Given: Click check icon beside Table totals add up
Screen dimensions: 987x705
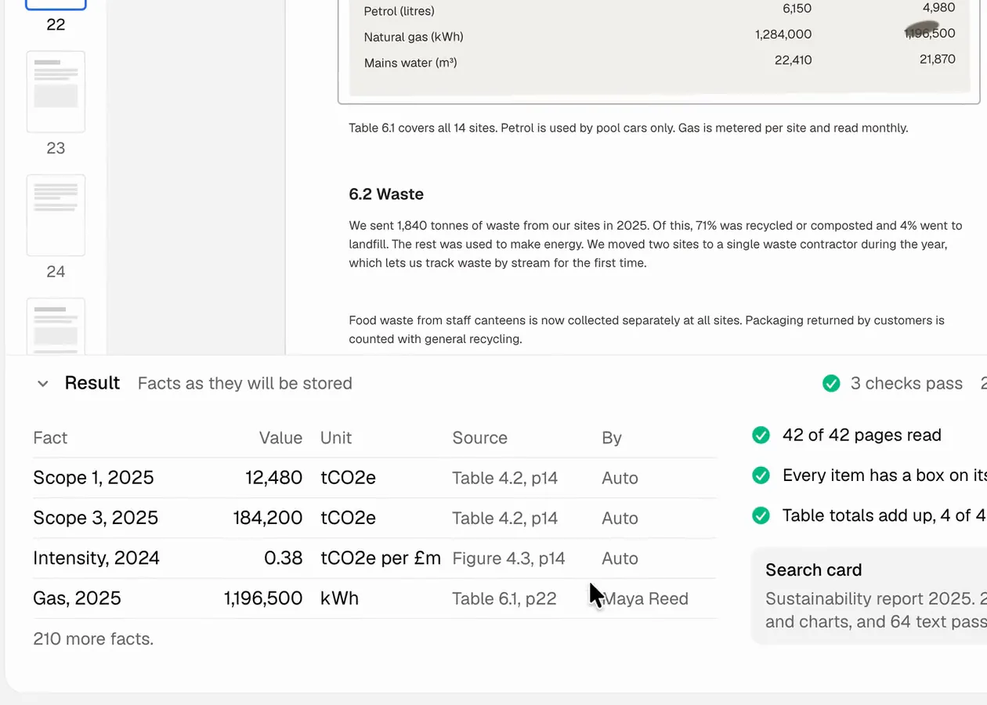Looking at the screenshot, I should [x=761, y=515].
